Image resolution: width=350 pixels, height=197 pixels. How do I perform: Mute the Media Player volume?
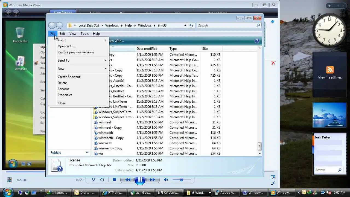pyautogui.click(x=166, y=180)
